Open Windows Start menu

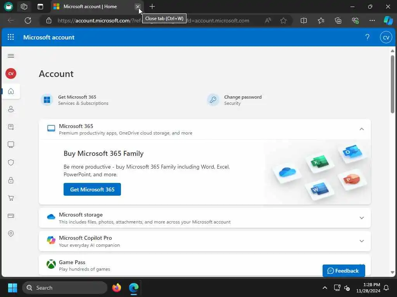coord(12,288)
